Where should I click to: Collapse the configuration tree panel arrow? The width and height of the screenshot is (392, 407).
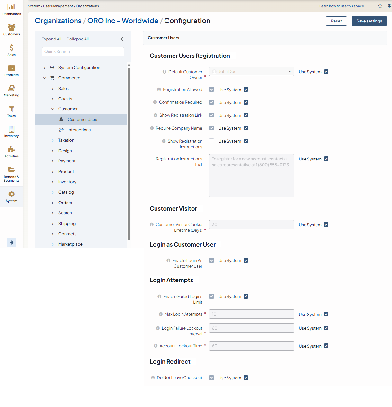click(x=122, y=39)
